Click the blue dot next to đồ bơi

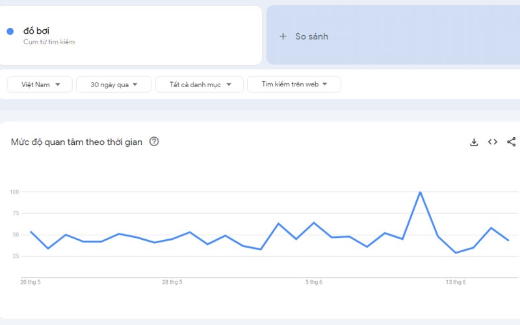click(x=10, y=31)
